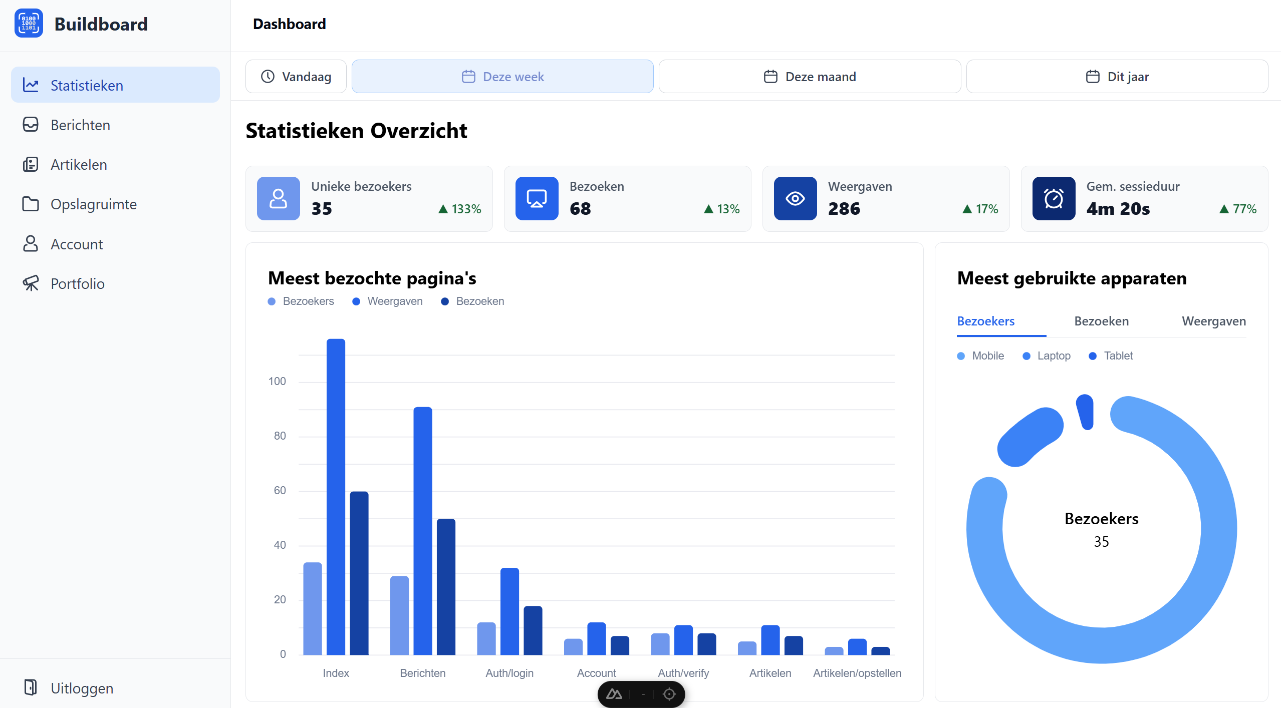Click the devtools inspector target icon

point(669,694)
